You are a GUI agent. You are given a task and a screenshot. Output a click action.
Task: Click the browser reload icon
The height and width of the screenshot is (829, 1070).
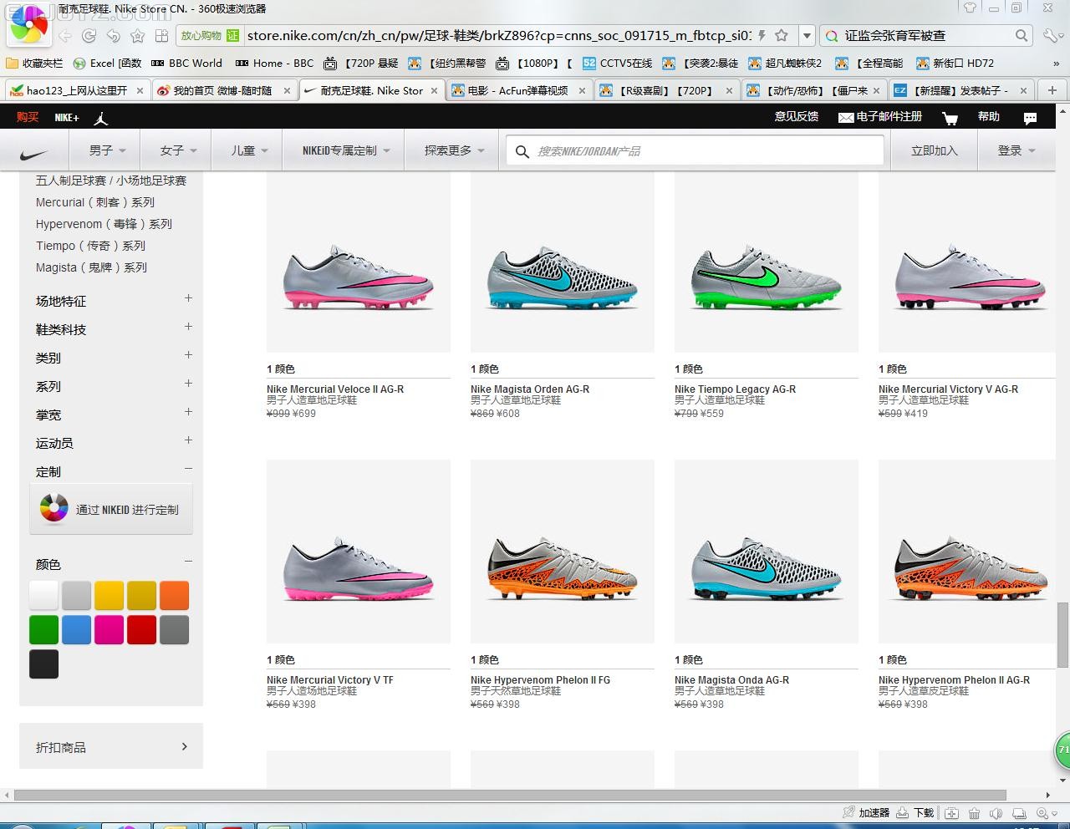point(89,36)
